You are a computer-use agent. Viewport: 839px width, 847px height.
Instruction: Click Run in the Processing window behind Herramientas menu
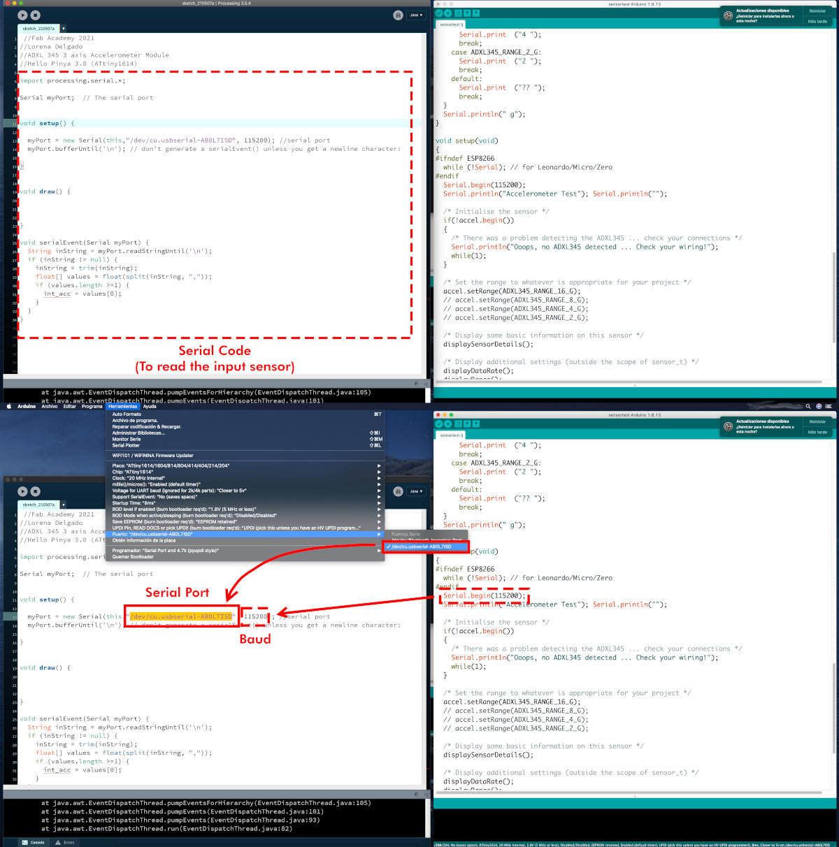tap(22, 491)
